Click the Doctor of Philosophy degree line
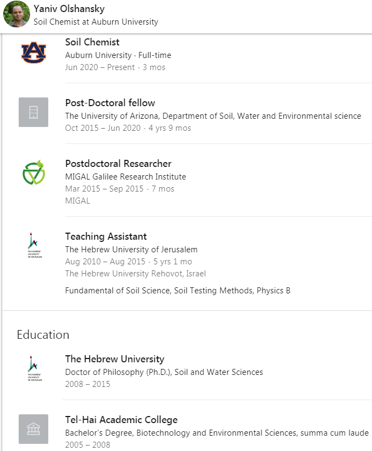This screenshot has width=372, height=451. click(164, 372)
